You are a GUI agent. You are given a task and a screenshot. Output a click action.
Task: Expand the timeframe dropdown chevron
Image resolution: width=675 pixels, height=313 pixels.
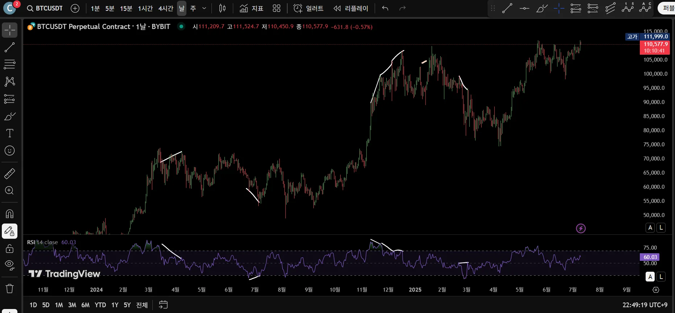(x=204, y=8)
